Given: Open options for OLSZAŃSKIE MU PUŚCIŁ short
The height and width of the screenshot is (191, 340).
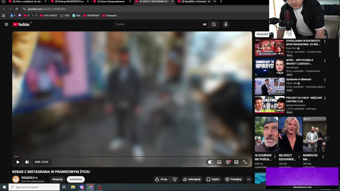Looking at the screenshot, I should (x=275, y=157).
